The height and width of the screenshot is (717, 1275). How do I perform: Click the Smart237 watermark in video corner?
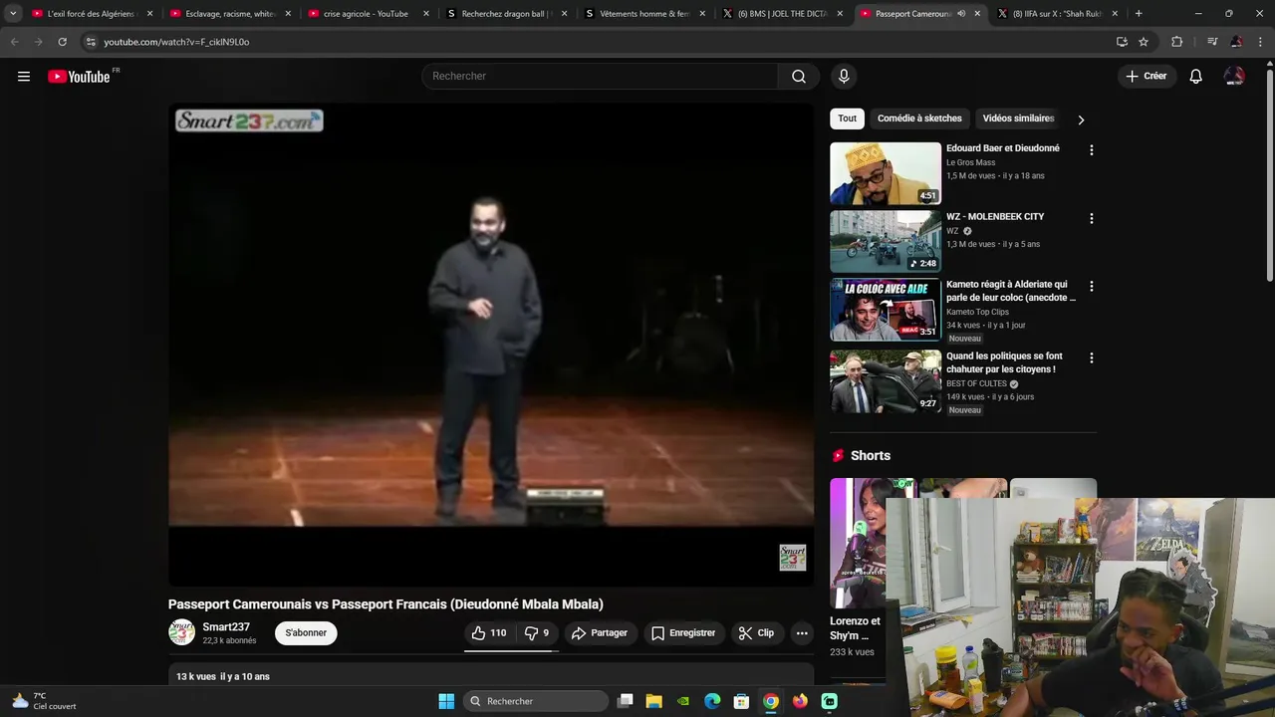tap(792, 557)
